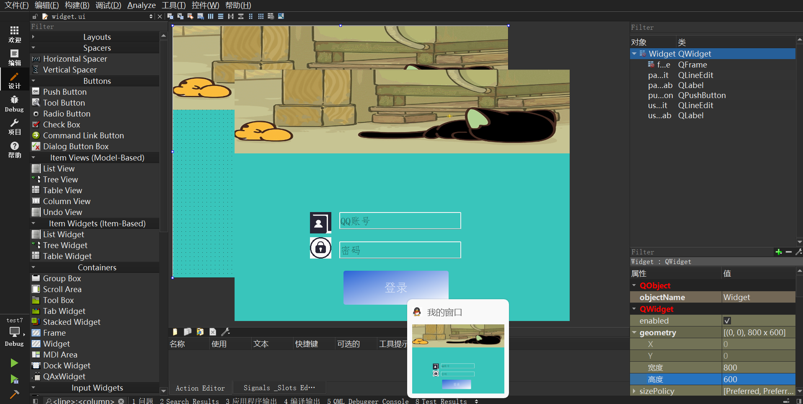Image resolution: width=803 pixels, height=404 pixels.
Task: Switch to the Action Editor tab
Action: pyautogui.click(x=200, y=388)
